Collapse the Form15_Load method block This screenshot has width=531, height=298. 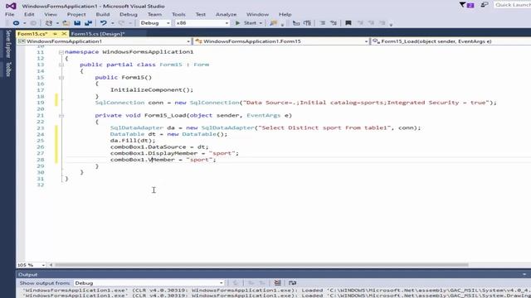point(61,116)
